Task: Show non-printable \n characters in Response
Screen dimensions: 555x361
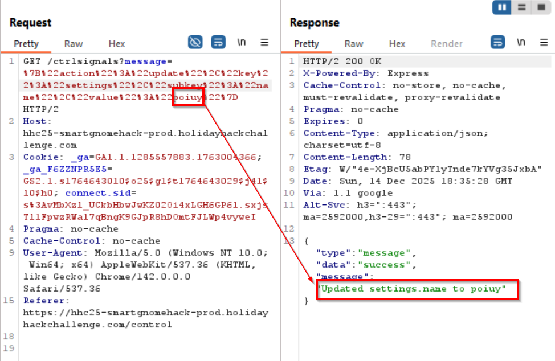Action: tap(521, 42)
